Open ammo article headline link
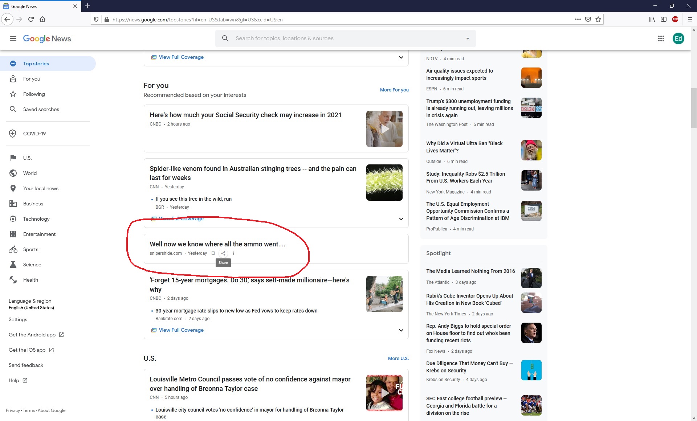697x421 pixels. [x=217, y=244]
